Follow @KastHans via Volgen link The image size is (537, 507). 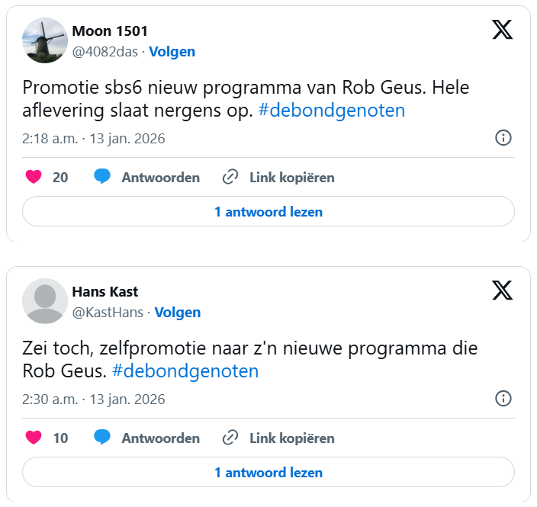[x=178, y=313]
